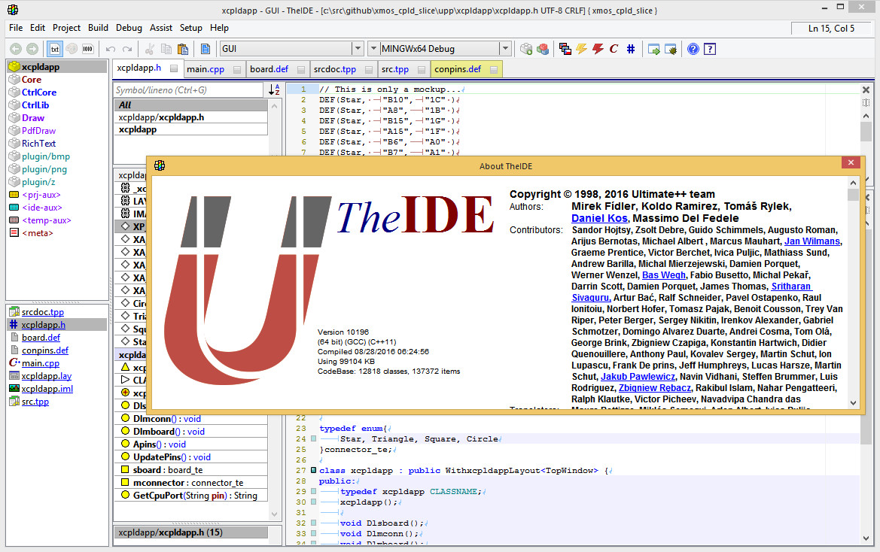
Task: Click the Symbol/lineno search field
Action: point(188,89)
